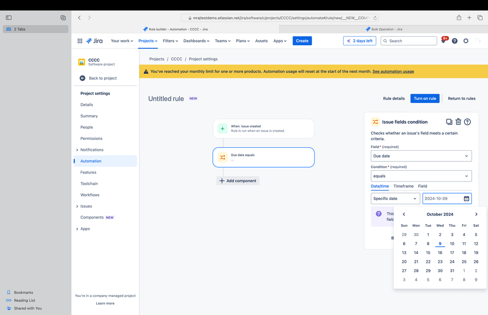Click the CCCC project avatar icon
Screen dimensions: 488x315
(x=82, y=62)
